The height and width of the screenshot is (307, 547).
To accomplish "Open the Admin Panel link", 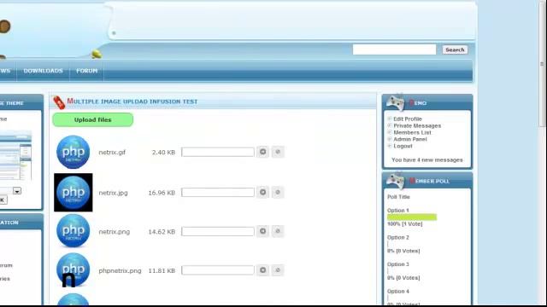I will point(410,139).
